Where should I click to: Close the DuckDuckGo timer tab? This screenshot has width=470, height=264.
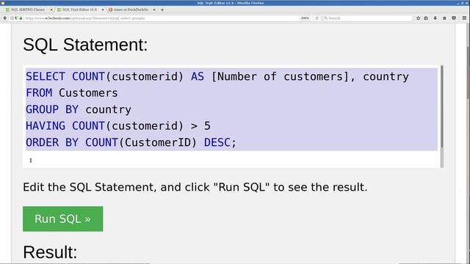coord(154,10)
